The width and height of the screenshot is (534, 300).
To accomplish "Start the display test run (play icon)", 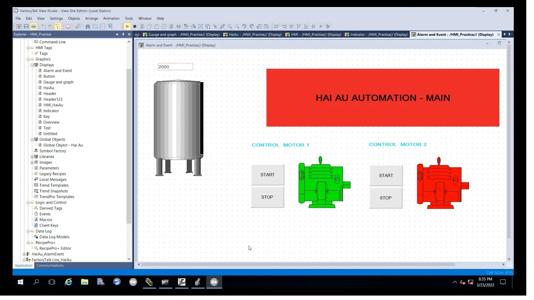I will tap(127, 26).
